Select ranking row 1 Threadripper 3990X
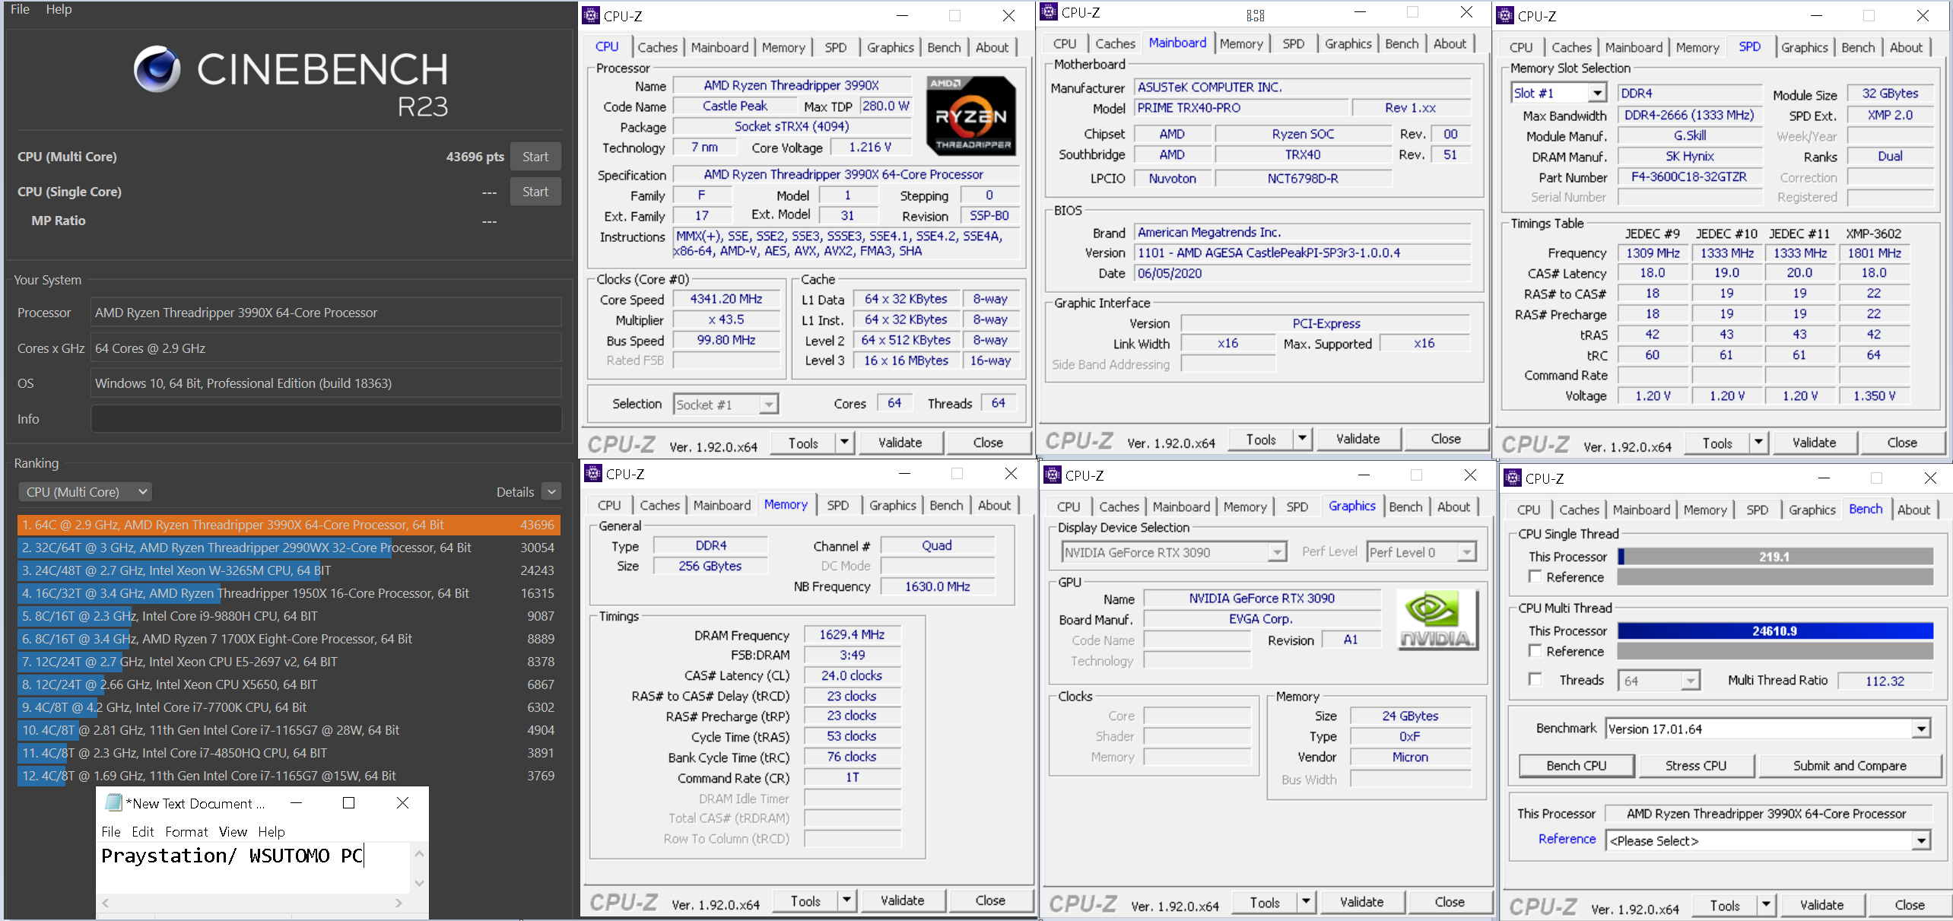 tap(289, 525)
